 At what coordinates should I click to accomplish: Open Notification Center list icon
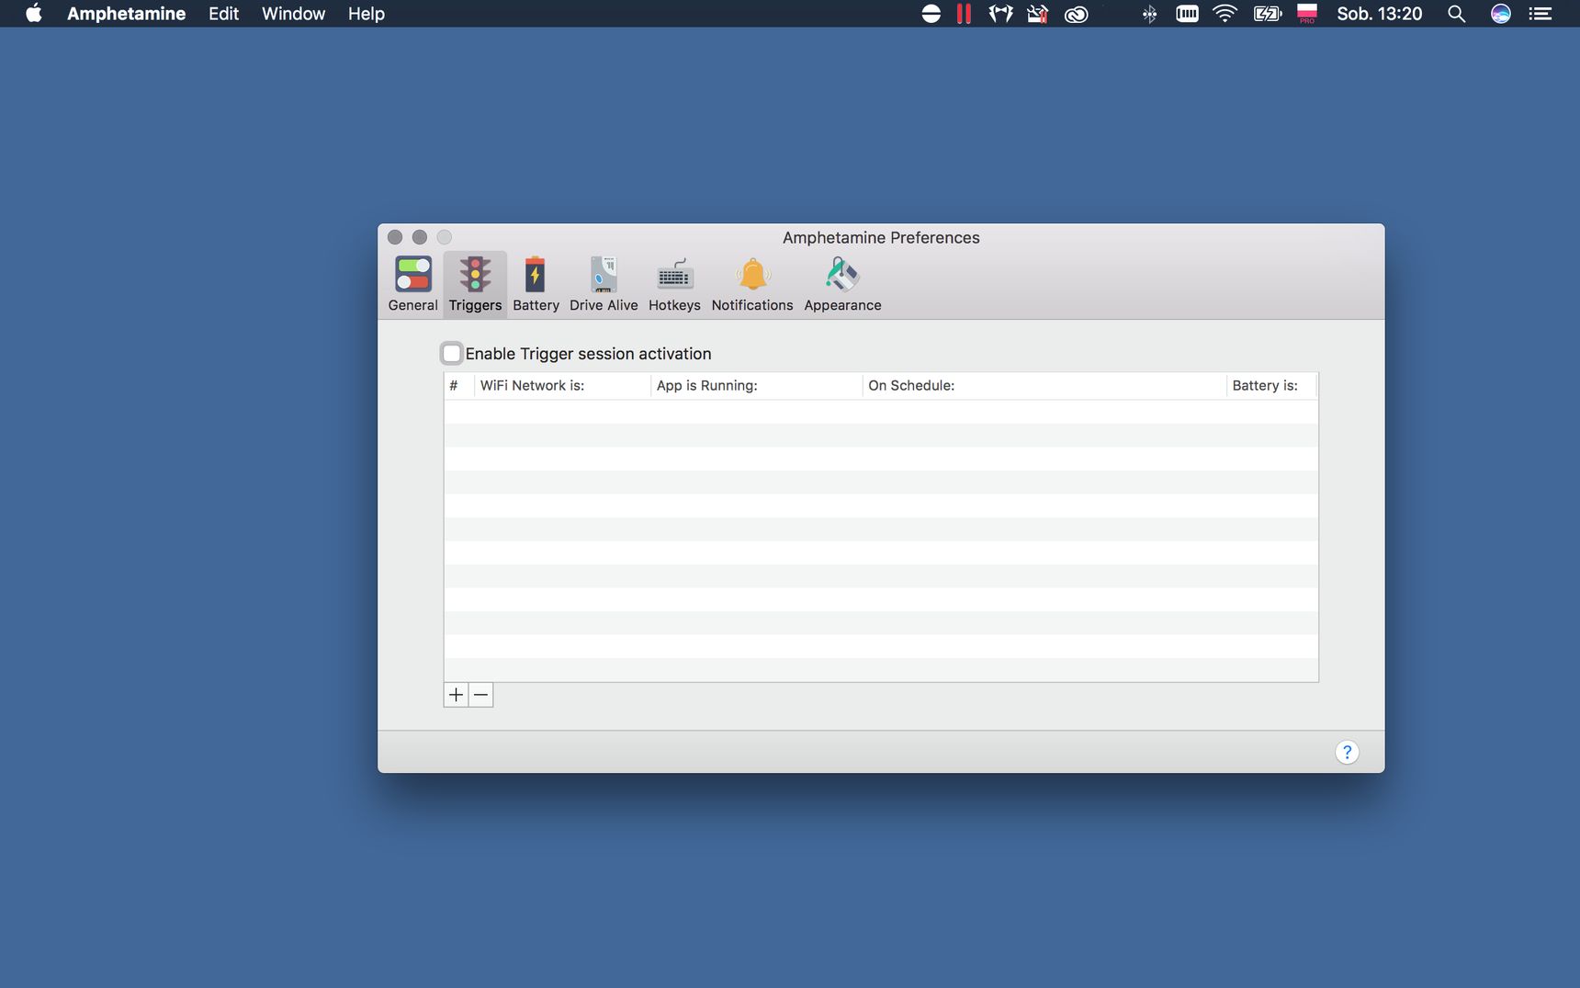click(x=1540, y=14)
